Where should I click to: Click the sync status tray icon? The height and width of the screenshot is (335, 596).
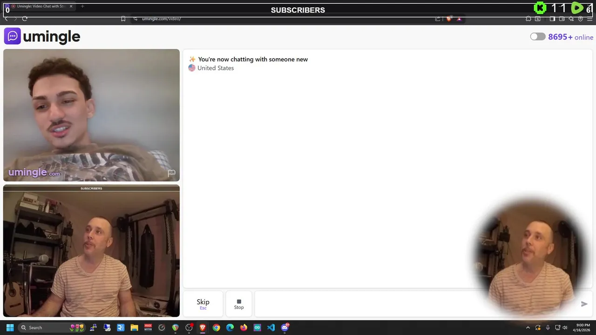(x=538, y=328)
